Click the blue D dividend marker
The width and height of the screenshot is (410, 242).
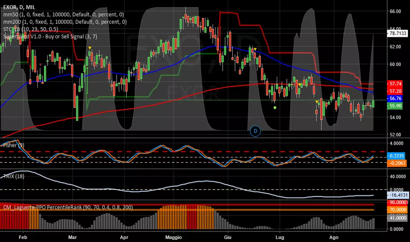(x=255, y=131)
